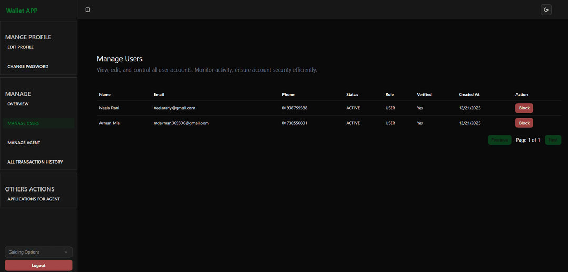Click the Name column header
This screenshot has width=568, height=272.
[x=105, y=95]
